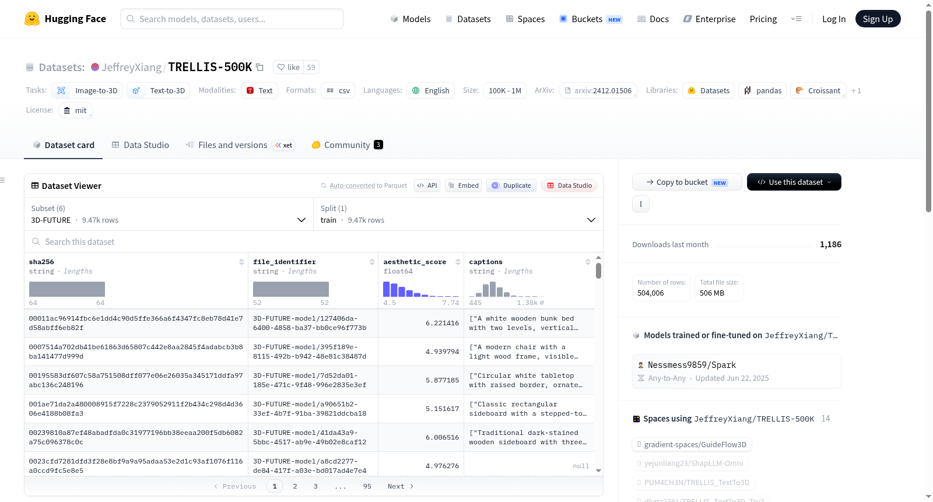Screen dimensions: 933x502
Task: Open Data Studio from viewer header
Action: [x=569, y=185]
